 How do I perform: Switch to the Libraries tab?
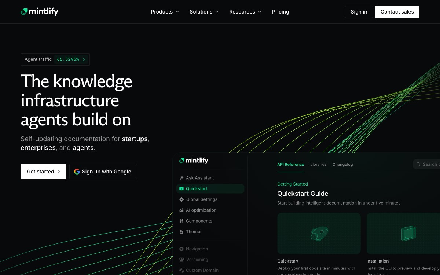[318, 164]
